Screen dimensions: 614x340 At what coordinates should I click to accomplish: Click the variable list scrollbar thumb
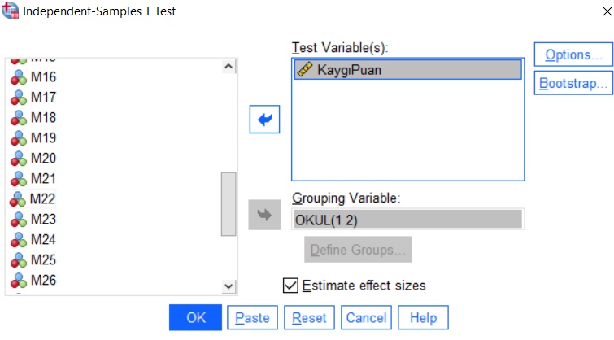click(229, 203)
